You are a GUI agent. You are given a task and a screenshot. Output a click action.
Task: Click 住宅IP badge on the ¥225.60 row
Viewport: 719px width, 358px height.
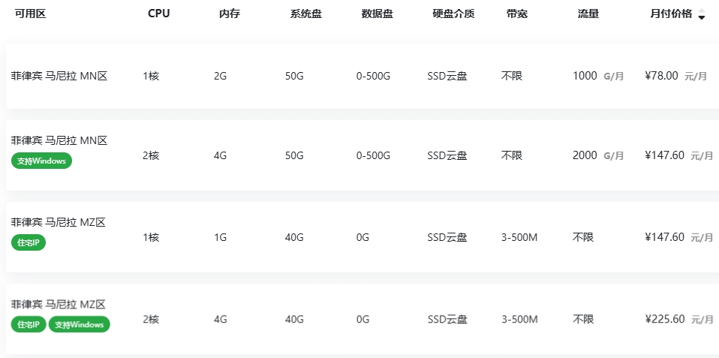pyautogui.click(x=29, y=324)
